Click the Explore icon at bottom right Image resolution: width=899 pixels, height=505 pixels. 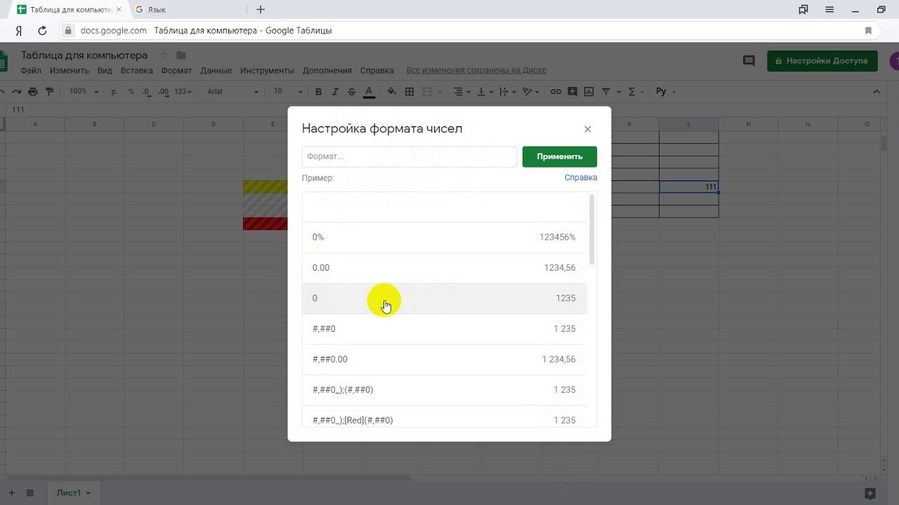[870, 493]
